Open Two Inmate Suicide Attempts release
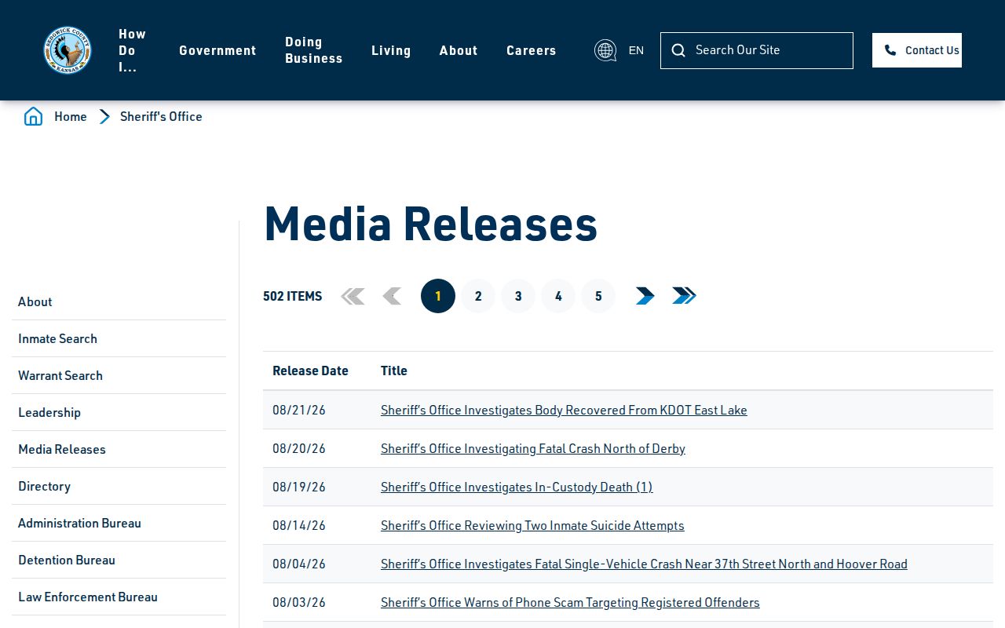1005x628 pixels. coord(532,525)
